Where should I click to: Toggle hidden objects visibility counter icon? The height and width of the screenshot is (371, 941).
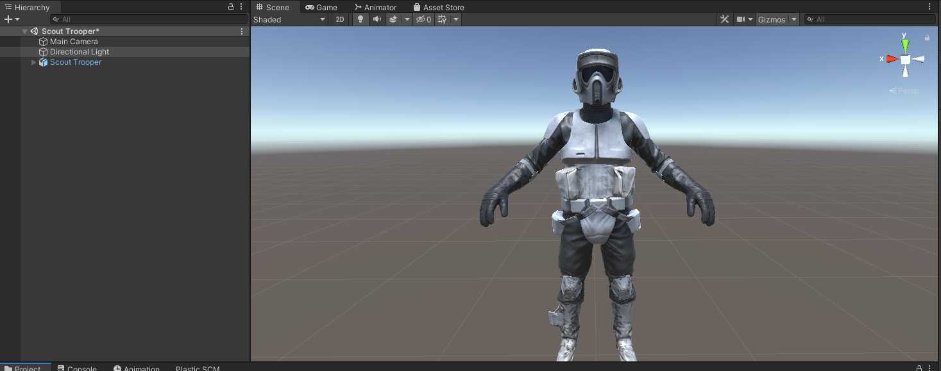[x=423, y=19]
